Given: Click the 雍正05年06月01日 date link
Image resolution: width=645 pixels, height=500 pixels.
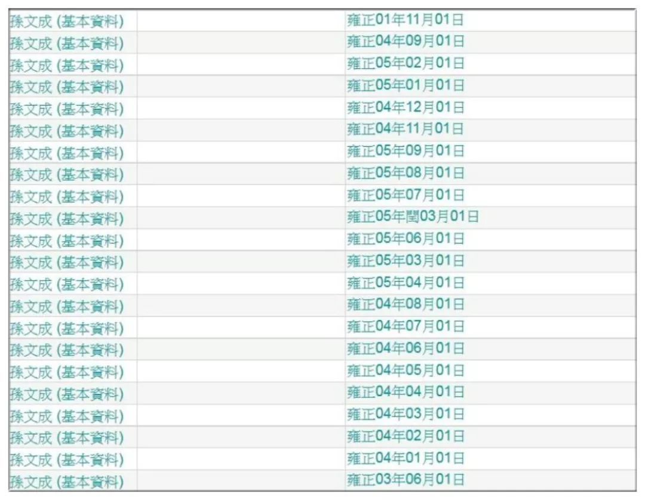Looking at the screenshot, I should (x=406, y=239).
